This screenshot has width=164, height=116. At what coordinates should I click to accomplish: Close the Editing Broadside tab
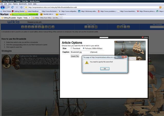coord(30,18)
